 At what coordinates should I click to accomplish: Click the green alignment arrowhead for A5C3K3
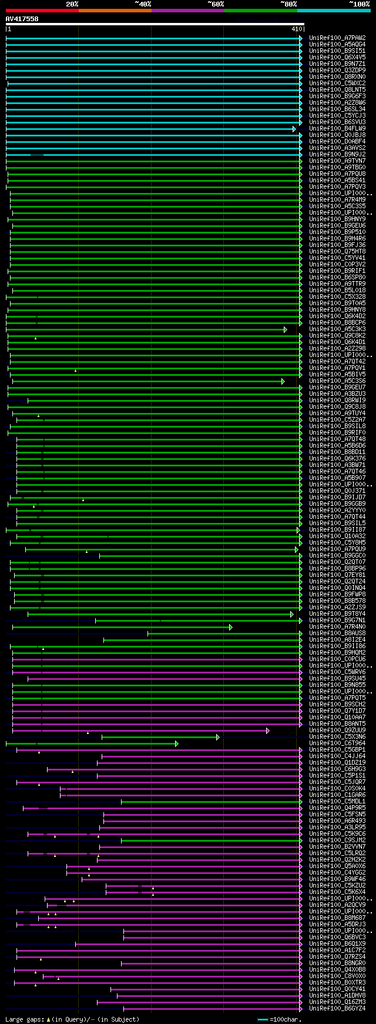point(286,329)
